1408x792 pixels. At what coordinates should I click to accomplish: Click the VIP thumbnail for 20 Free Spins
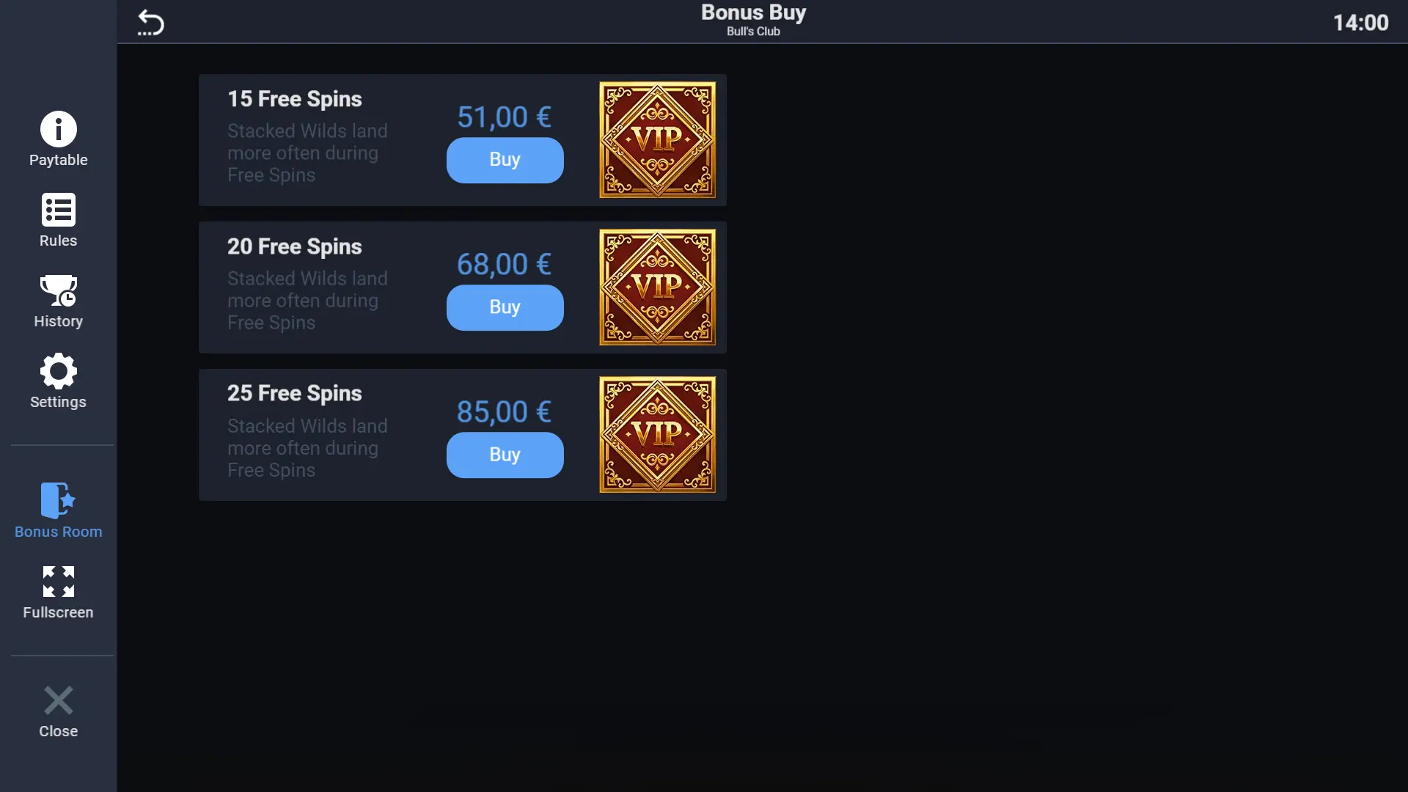click(x=657, y=287)
